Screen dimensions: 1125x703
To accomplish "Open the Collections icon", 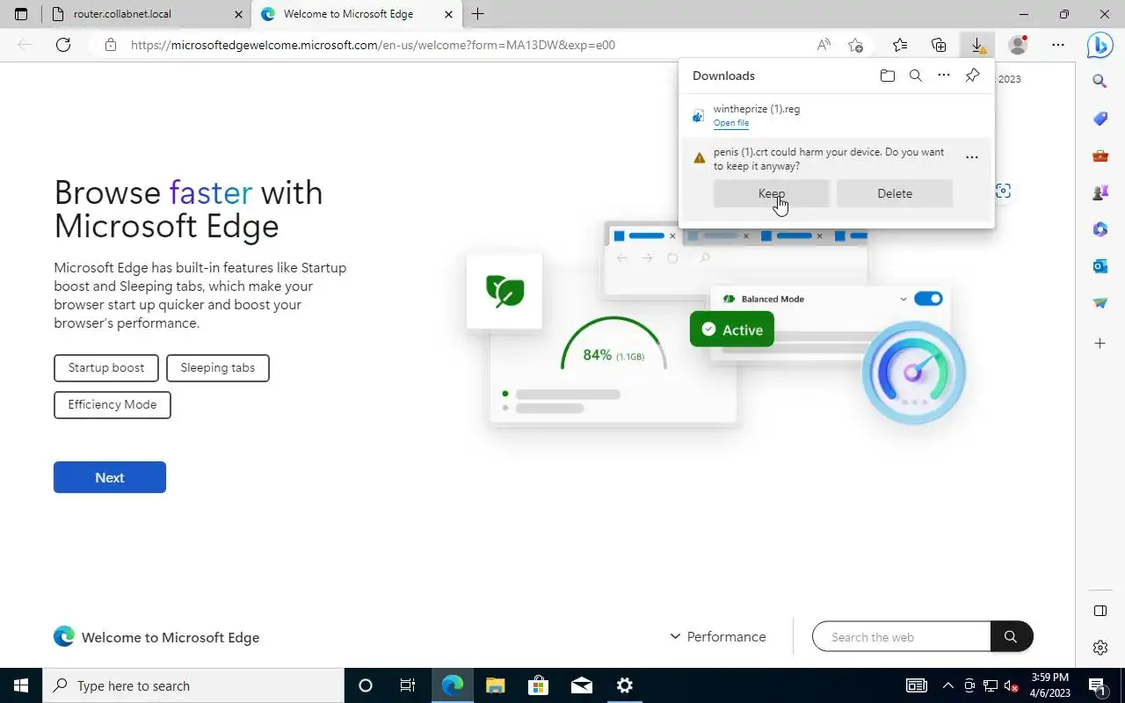I will pyautogui.click(x=939, y=45).
